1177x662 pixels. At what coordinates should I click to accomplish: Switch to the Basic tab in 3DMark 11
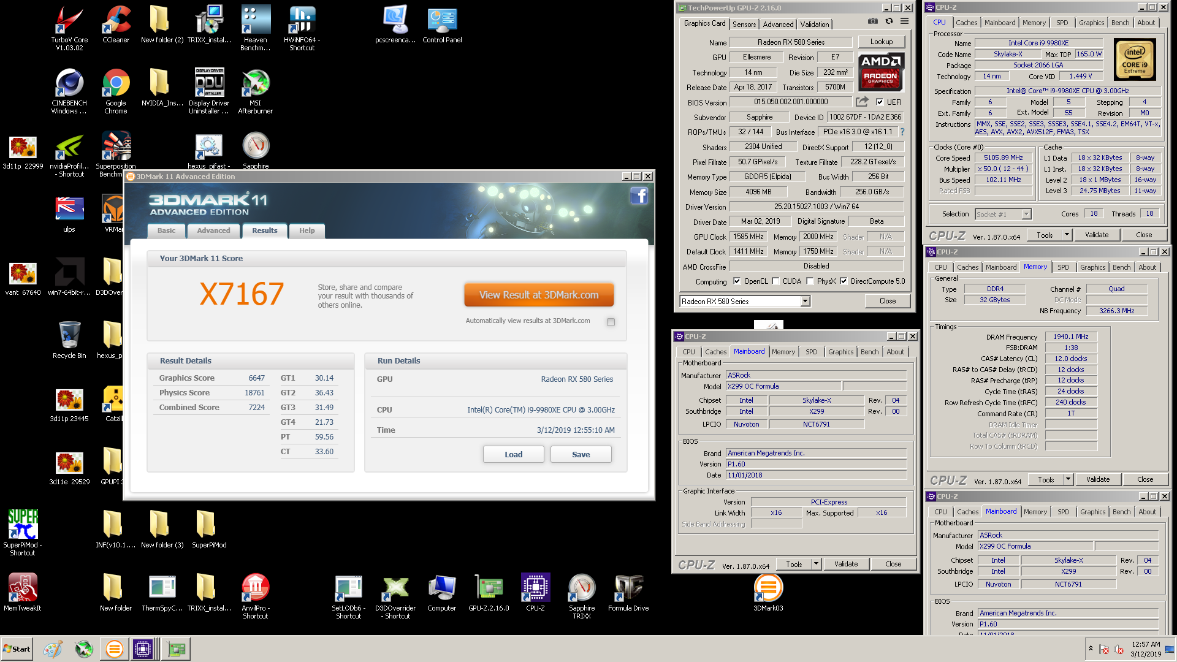click(166, 230)
